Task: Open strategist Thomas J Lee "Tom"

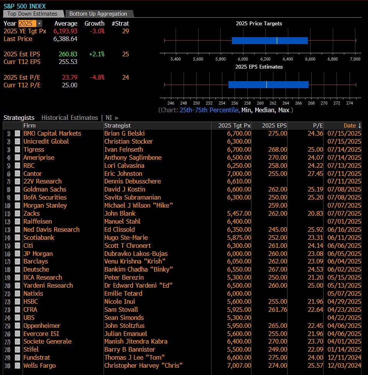Action: (x=135, y=357)
